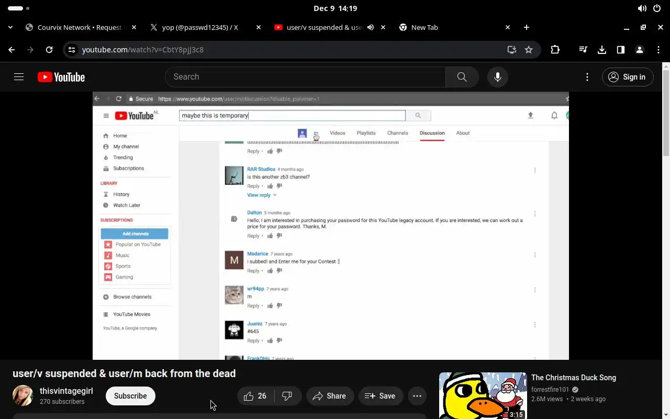The image size is (670, 419).
Task: Toggle browser side panel
Action: click(621, 50)
